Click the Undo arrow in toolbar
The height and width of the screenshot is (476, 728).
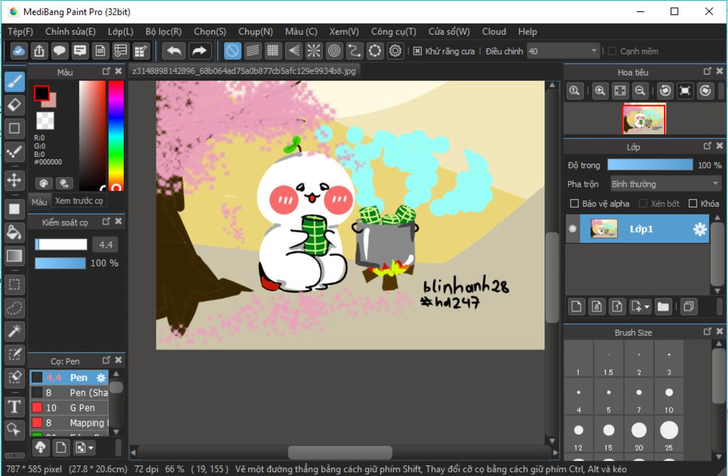tap(174, 51)
